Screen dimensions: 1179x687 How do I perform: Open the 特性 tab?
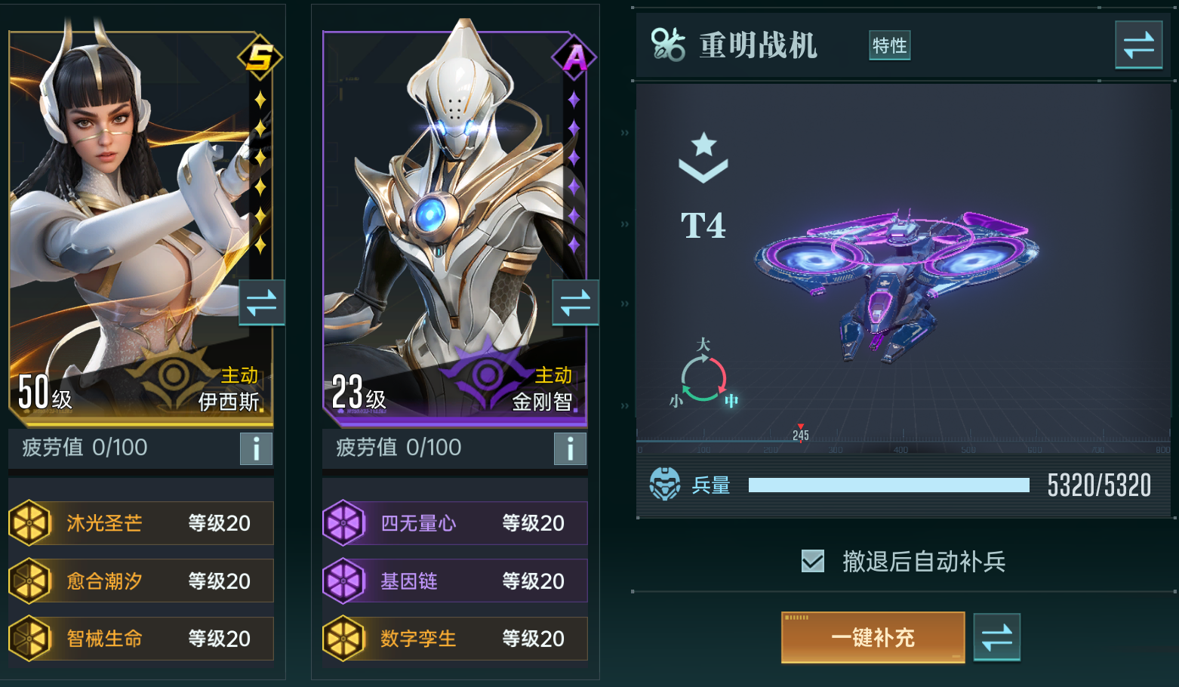point(889,45)
